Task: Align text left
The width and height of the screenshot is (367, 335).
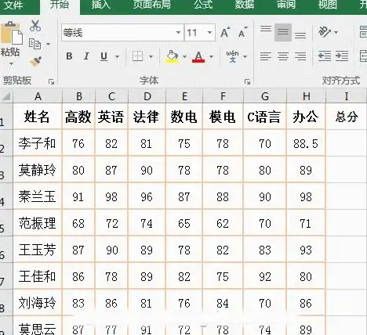Action: (266, 56)
